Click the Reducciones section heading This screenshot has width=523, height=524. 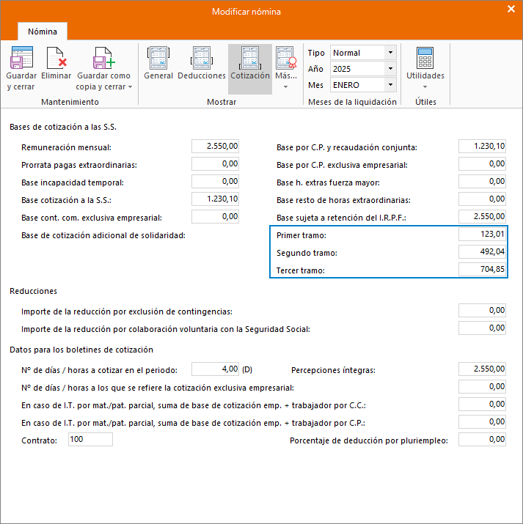pos(33,291)
